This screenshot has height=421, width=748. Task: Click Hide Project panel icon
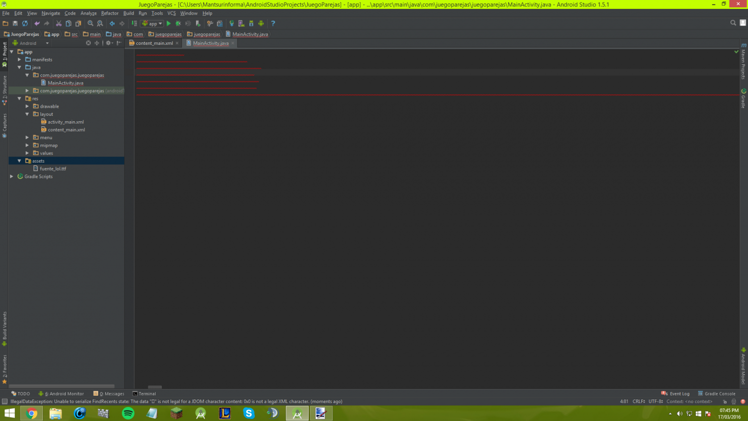[119, 43]
